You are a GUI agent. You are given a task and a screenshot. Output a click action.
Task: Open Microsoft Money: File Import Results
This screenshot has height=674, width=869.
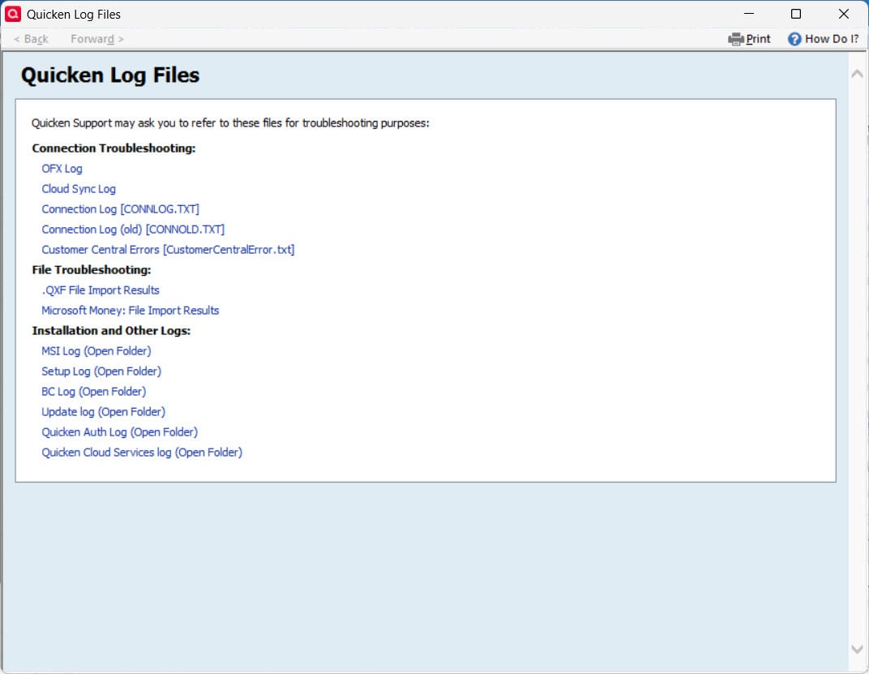tap(131, 310)
